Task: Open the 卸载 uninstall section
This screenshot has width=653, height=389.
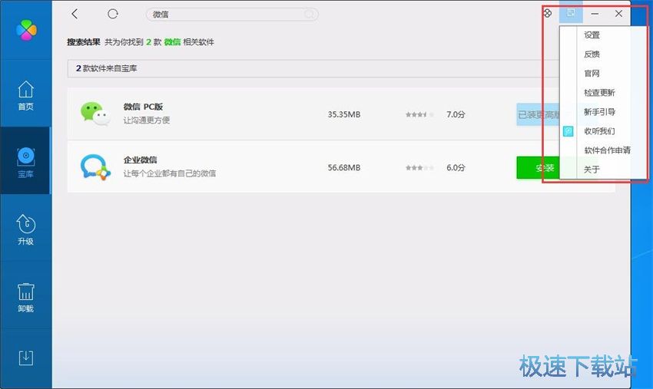Action: click(26, 298)
